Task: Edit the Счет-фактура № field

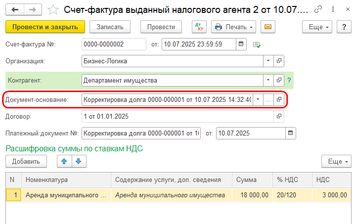Action: point(114,44)
